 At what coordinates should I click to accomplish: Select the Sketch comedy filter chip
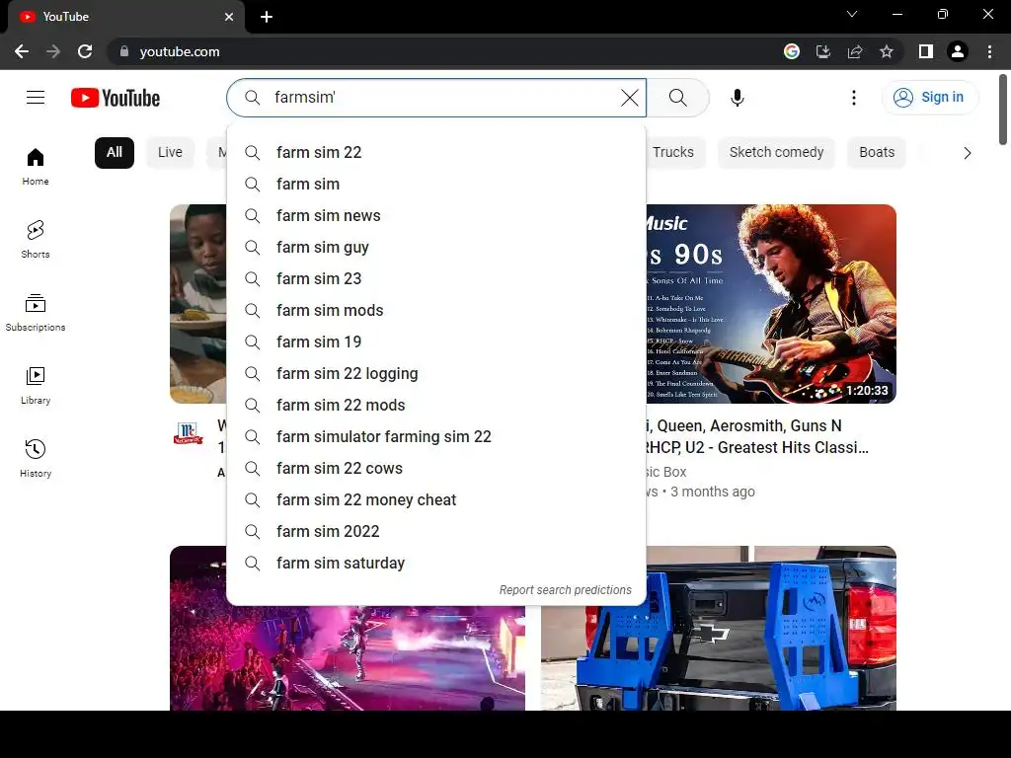[x=776, y=153]
